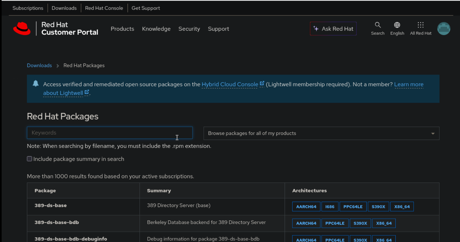Viewport: 460px width, 242px height.
Task: Open the Products menu
Action: tap(122, 29)
